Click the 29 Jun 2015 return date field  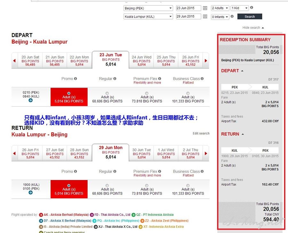[x=188, y=16]
